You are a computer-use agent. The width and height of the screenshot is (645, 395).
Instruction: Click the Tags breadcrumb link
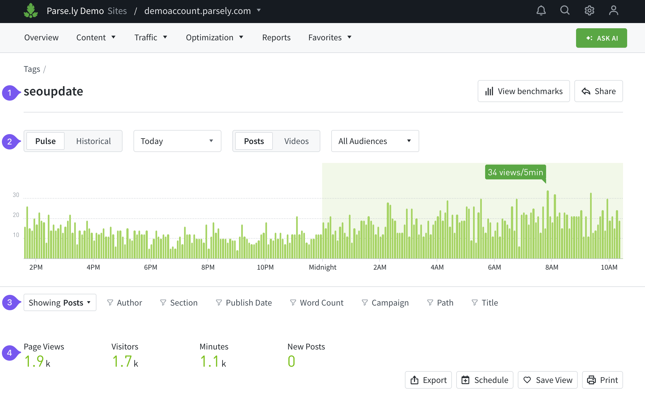(32, 69)
